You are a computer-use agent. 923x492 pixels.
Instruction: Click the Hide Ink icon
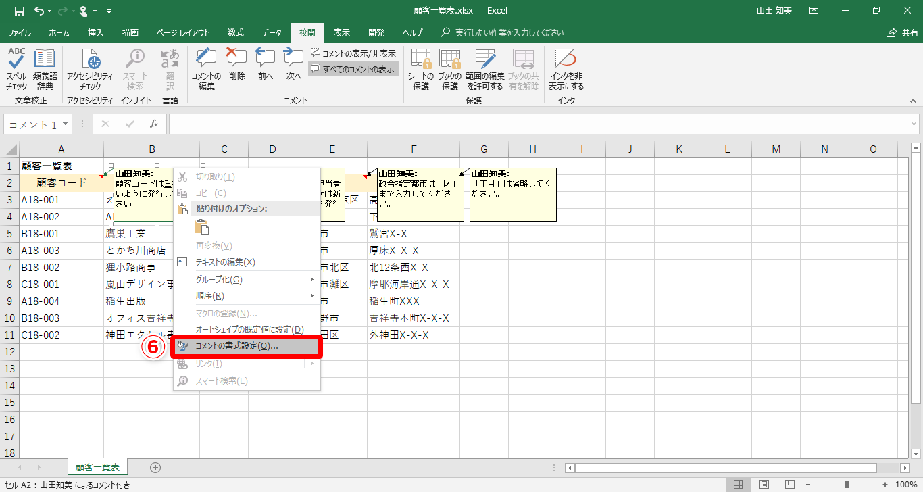(x=566, y=70)
